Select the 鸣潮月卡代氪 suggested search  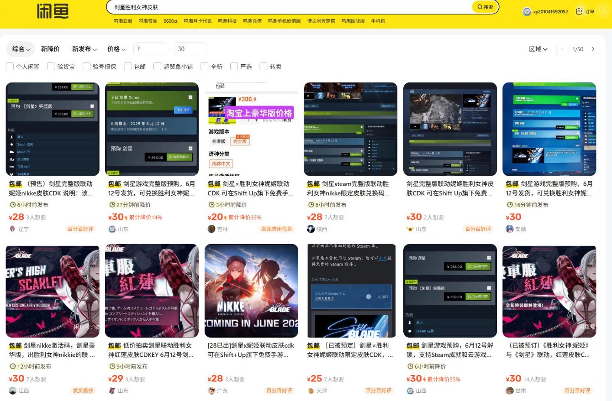[x=198, y=21]
